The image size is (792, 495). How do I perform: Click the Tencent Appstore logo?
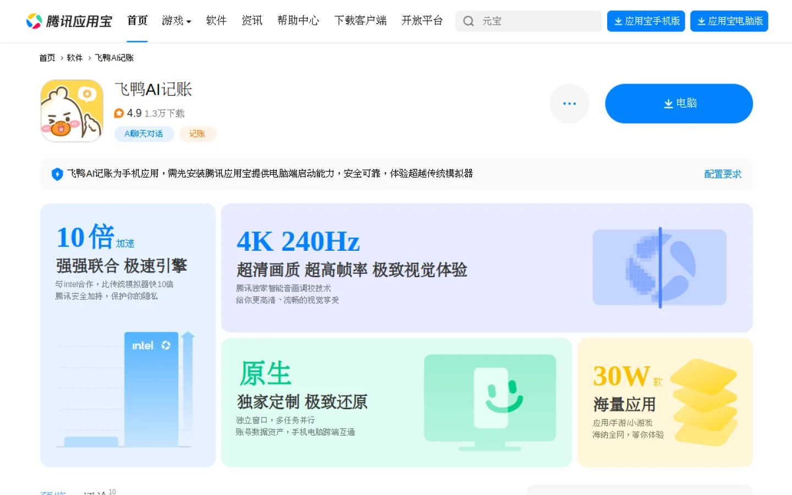tap(69, 21)
